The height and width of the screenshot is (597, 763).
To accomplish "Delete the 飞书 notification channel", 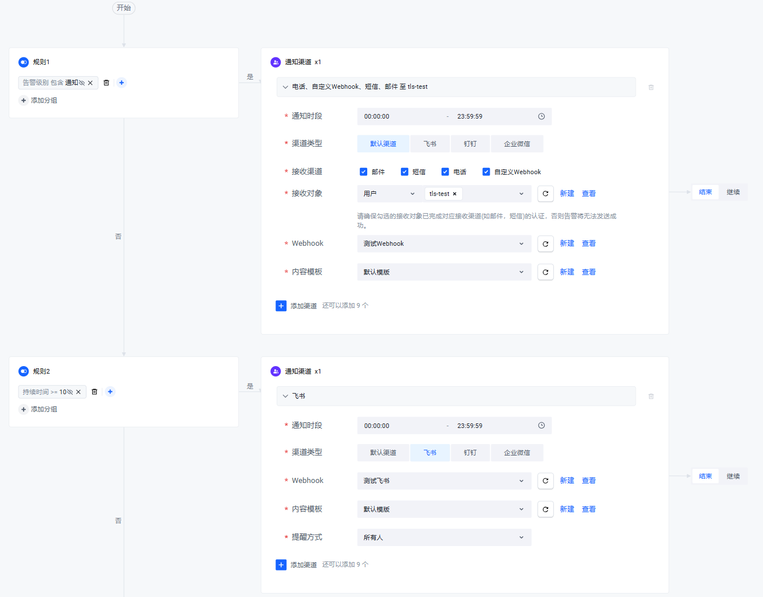I will click(651, 396).
